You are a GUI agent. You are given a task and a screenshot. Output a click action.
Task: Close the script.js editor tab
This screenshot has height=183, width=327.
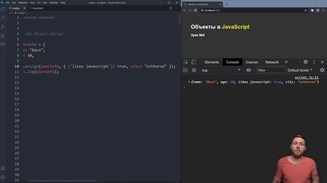point(24,8)
